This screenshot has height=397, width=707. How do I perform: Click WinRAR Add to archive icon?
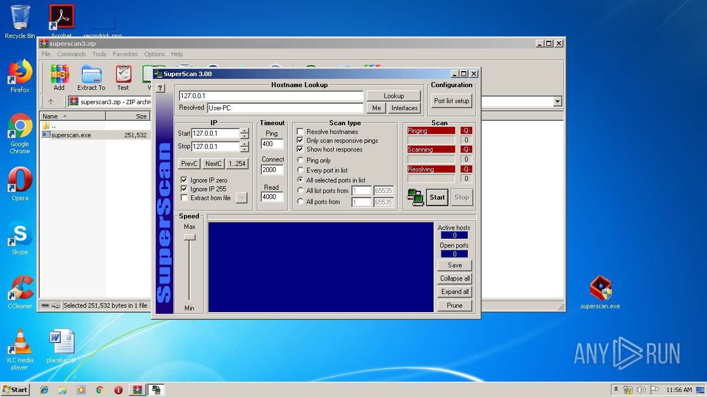pos(59,77)
